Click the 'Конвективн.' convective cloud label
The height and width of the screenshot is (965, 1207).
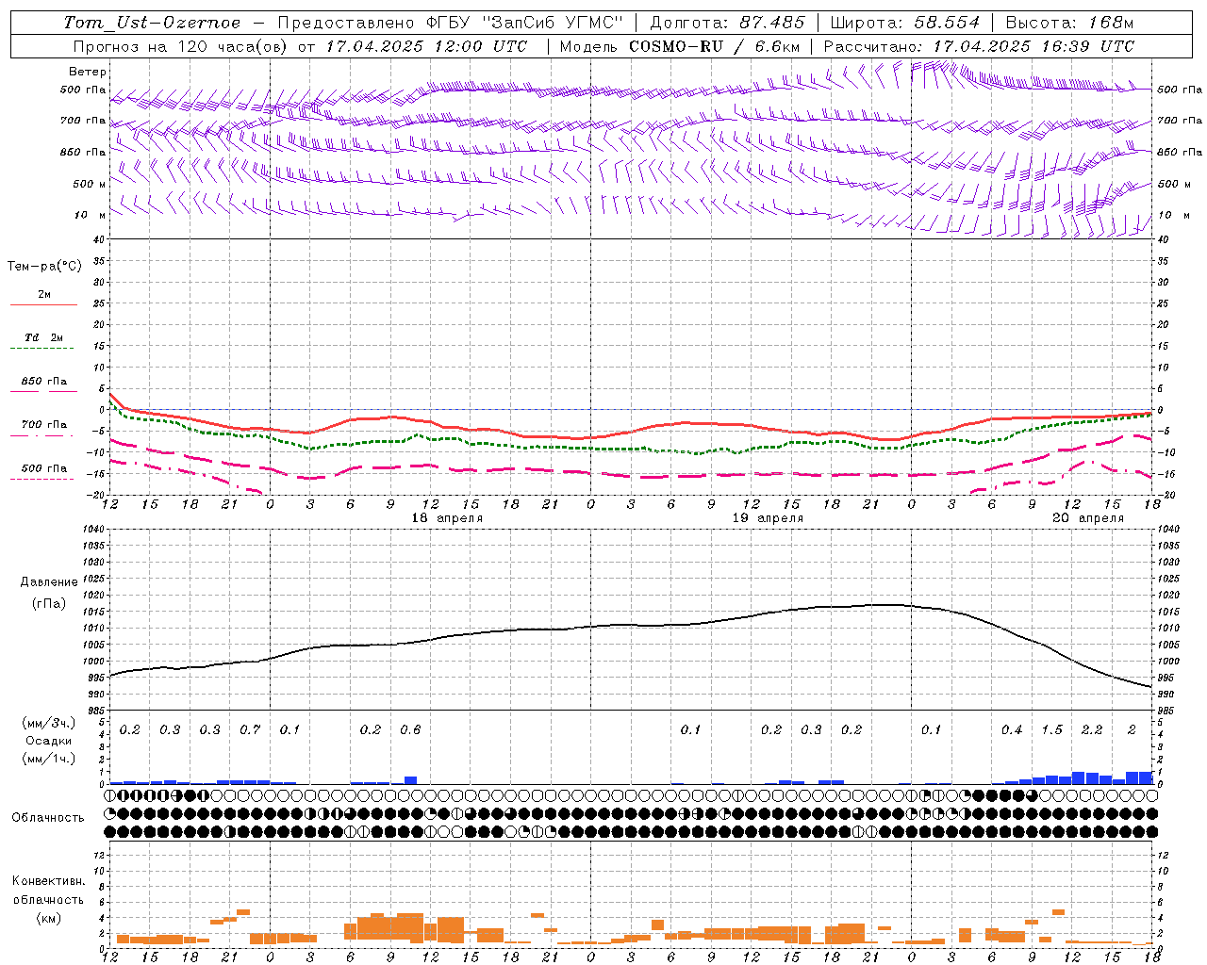coord(48,881)
